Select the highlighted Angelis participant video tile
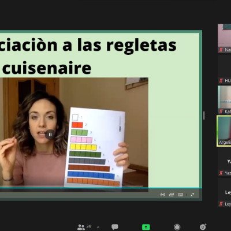The height and width of the screenshot is (231, 231). [x=224, y=131]
